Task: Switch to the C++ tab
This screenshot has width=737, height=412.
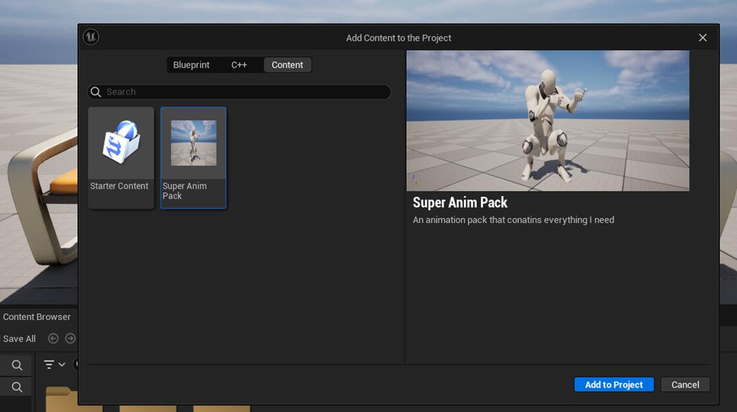Action: (239, 65)
